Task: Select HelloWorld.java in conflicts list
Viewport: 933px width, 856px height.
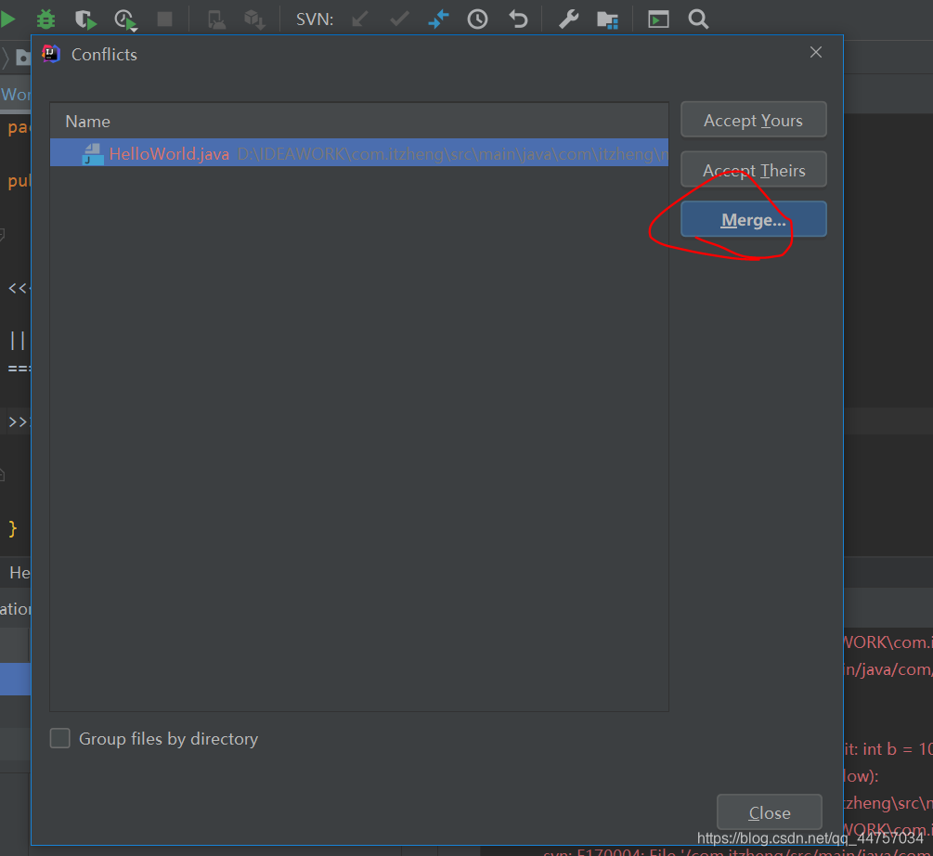Action: pos(169,154)
